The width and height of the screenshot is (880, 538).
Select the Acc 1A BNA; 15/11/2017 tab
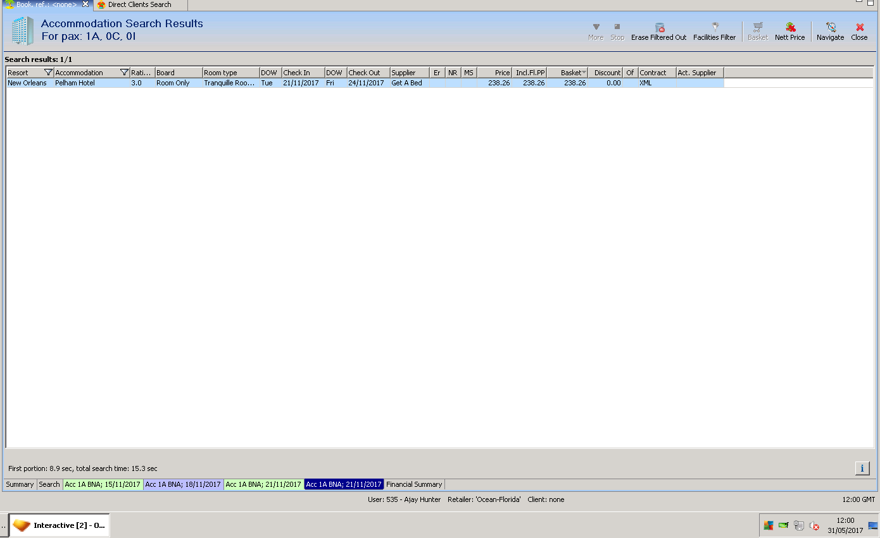click(103, 484)
